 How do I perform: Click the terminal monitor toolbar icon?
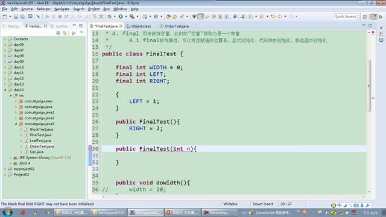coord(30,16)
